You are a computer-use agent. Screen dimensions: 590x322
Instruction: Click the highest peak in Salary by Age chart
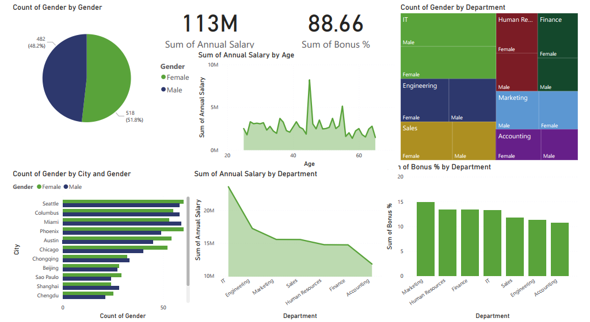coord(310,80)
